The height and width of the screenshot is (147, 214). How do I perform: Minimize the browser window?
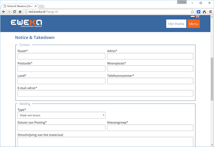click(192, 3)
